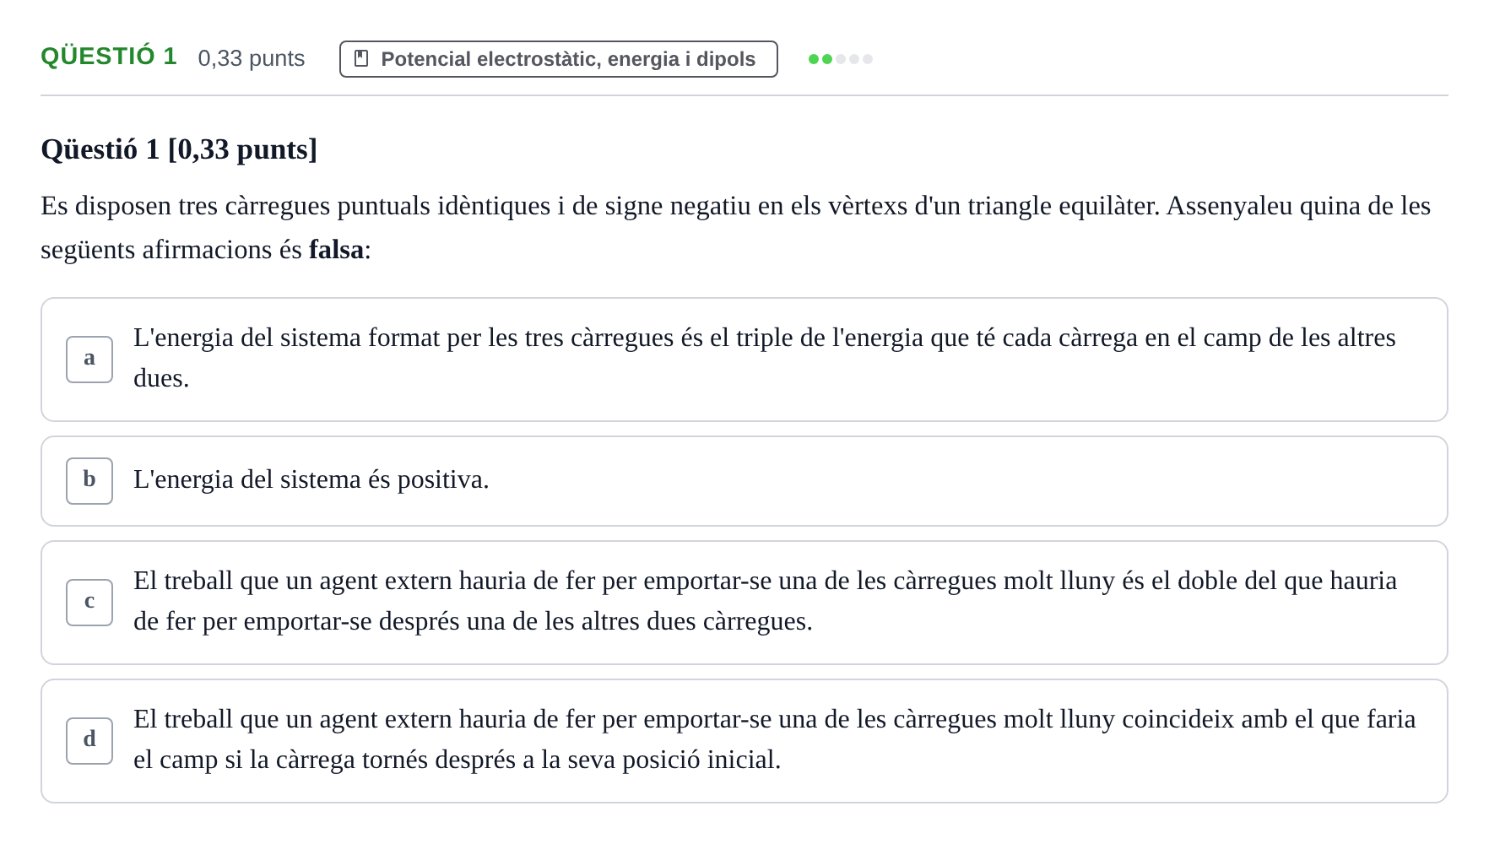
Task: Click question statement 'Es disposen tres càrregues puntuals'
Action: click(736, 228)
